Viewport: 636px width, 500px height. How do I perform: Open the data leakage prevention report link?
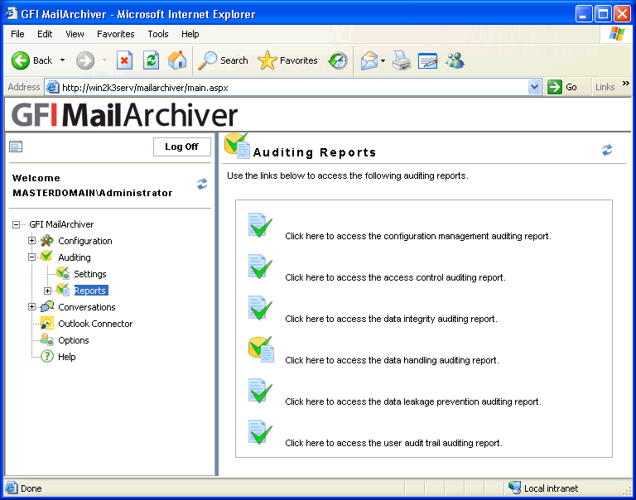tap(413, 401)
